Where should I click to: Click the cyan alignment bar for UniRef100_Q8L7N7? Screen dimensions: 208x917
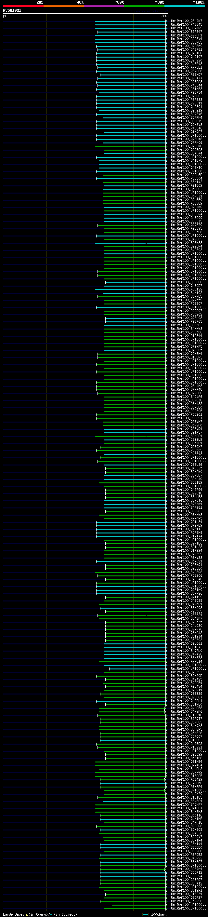point(131,21)
